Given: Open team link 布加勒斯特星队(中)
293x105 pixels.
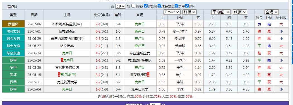Looking at the screenshot, I should point(67,24).
